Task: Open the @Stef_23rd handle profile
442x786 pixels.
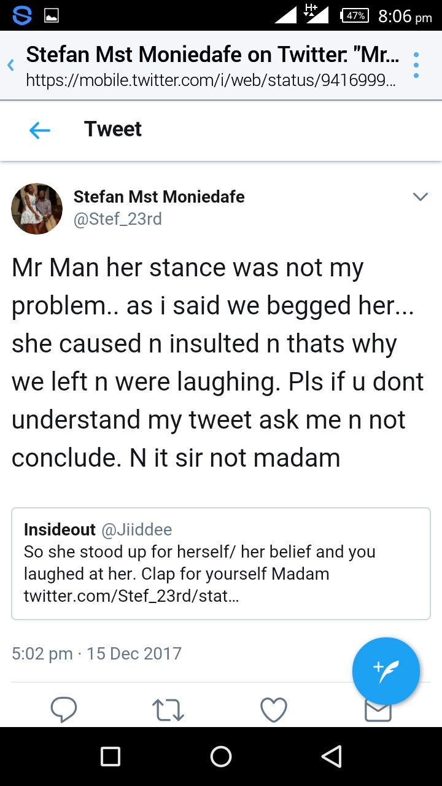Action: pos(118,219)
